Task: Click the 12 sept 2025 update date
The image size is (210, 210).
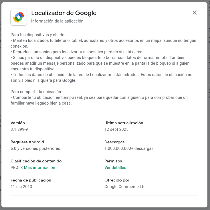Action: coord(116,129)
